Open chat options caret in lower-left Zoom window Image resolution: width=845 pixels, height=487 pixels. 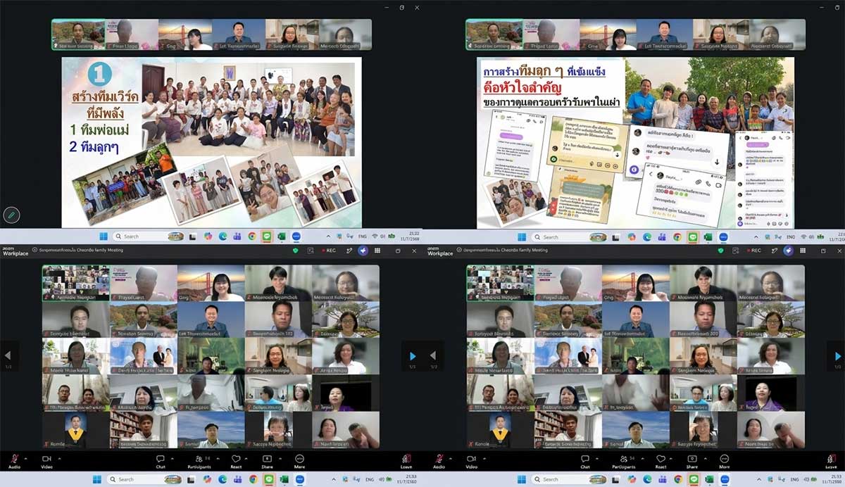click(x=172, y=458)
